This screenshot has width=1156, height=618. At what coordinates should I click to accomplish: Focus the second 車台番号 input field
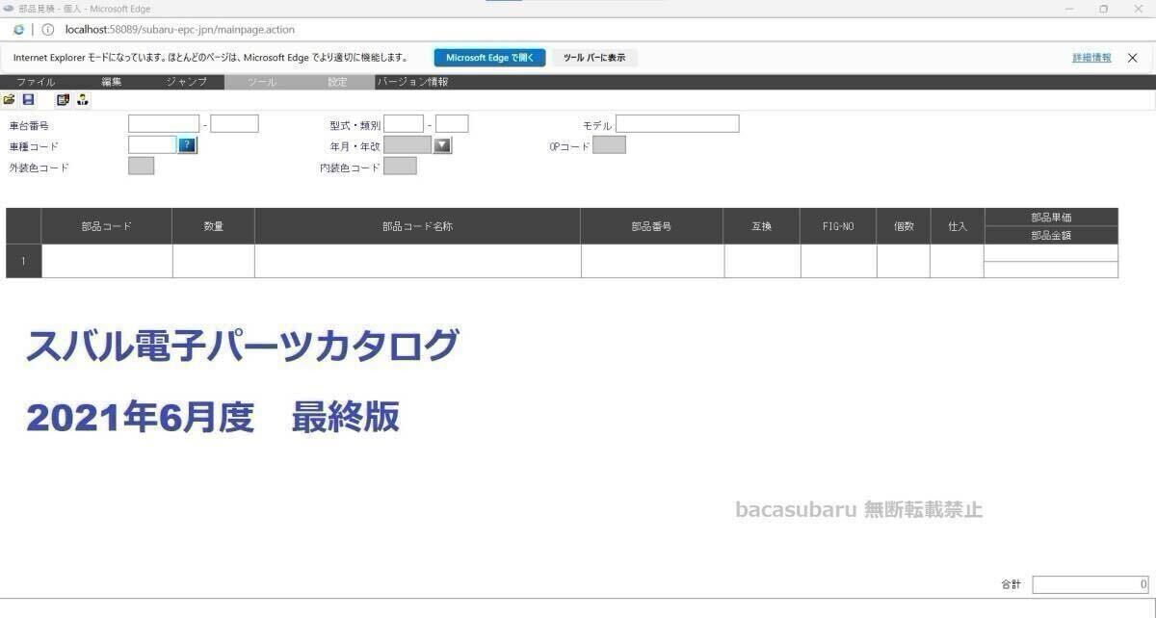click(x=235, y=123)
